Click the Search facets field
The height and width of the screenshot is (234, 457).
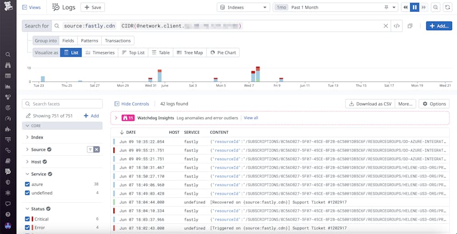click(62, 104)
